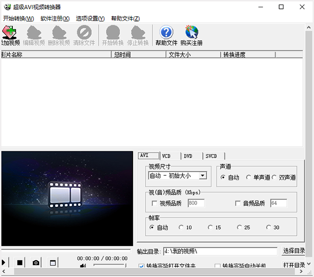Close the converter window
The image size is (314, 277).
point(302,7)
